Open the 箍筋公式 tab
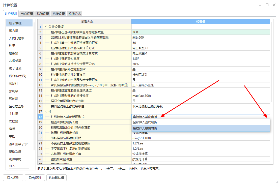The height and width of the screenshot is (184, 279). (75, 14)
